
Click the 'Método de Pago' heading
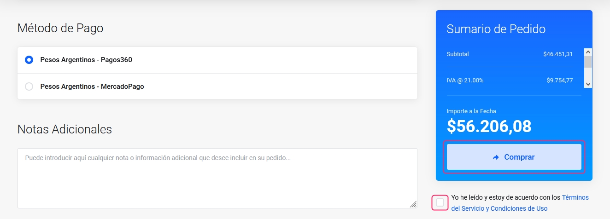(x=60, y=28)
